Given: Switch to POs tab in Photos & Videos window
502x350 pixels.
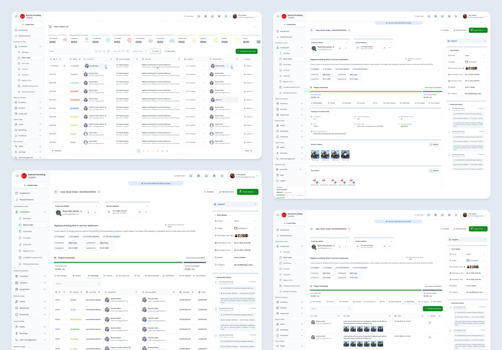Looking at the screenshot, I should [375, 103].
